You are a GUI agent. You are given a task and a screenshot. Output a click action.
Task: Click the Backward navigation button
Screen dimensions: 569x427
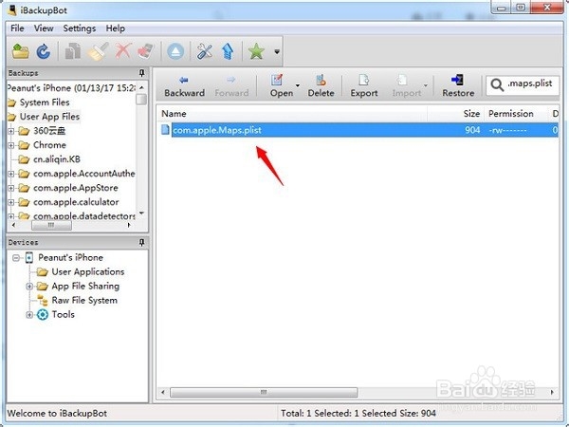184,86
